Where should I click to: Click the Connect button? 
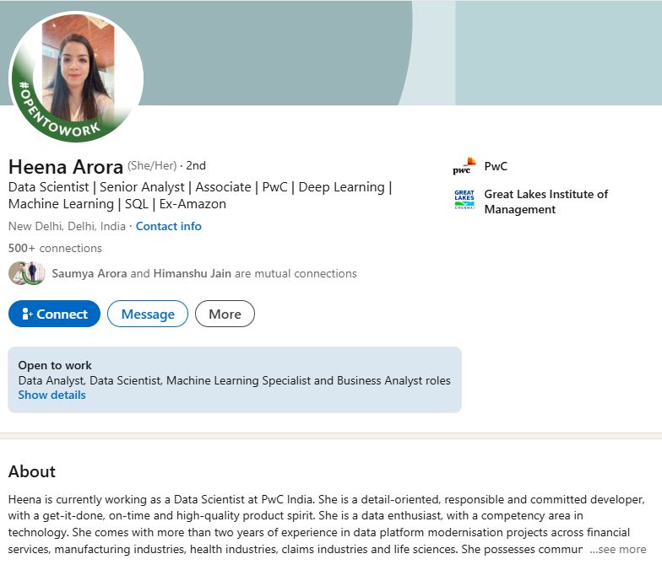(x=54, y=314)
